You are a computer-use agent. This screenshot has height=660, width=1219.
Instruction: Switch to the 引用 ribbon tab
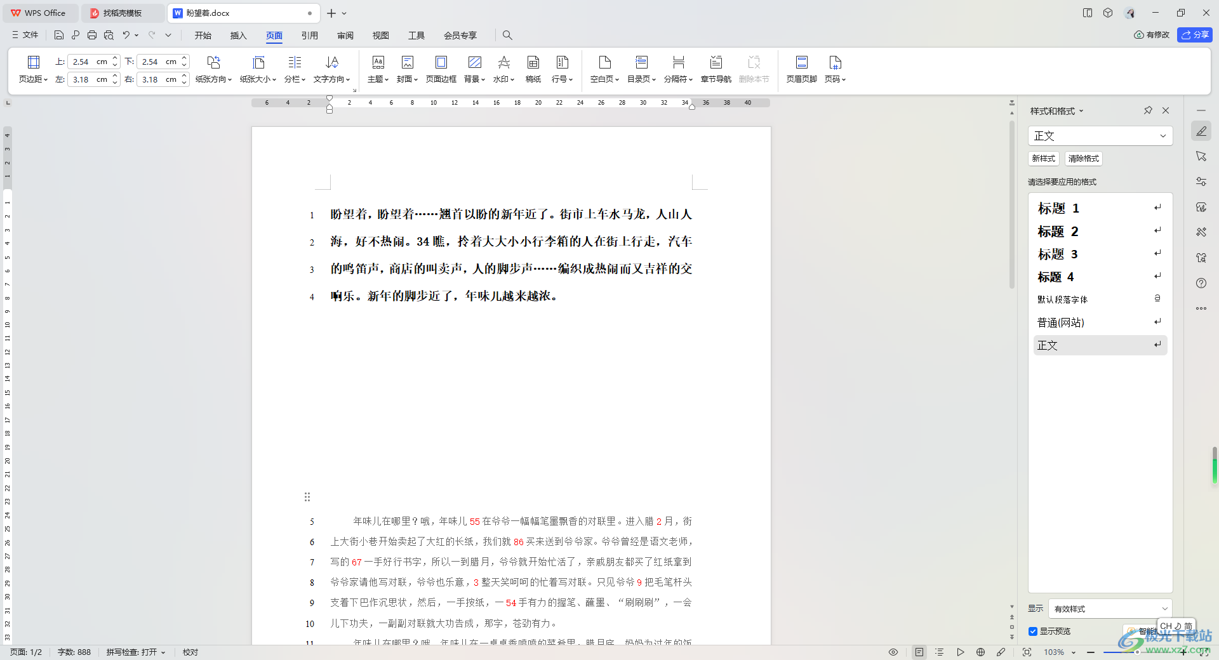(x=310, y=36)
